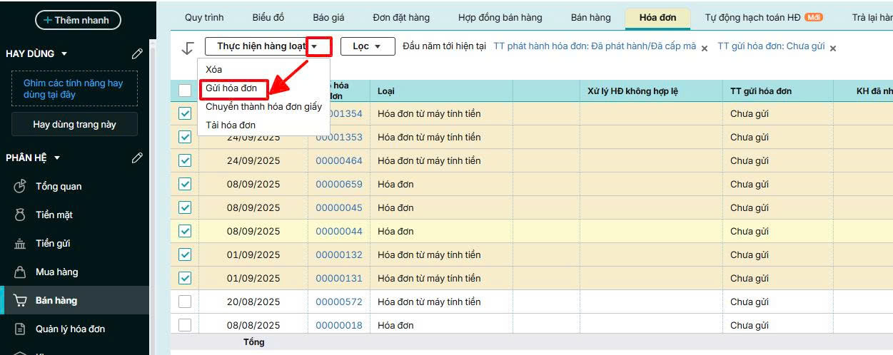The height and width of the screenshot is (355, 893).
Task: Click the Tổng quan sidebar icon
Action: 20,186
